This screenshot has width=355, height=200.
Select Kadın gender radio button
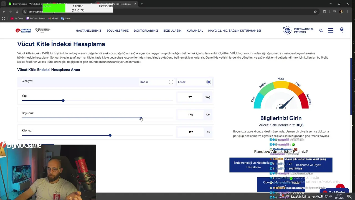[171, 82]
